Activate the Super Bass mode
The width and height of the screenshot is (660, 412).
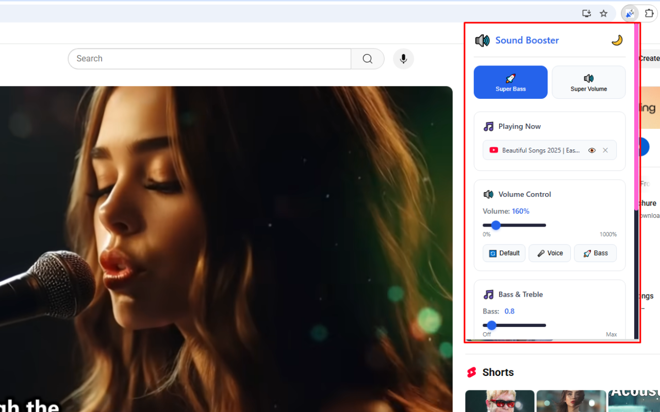(x=510, y=82)
